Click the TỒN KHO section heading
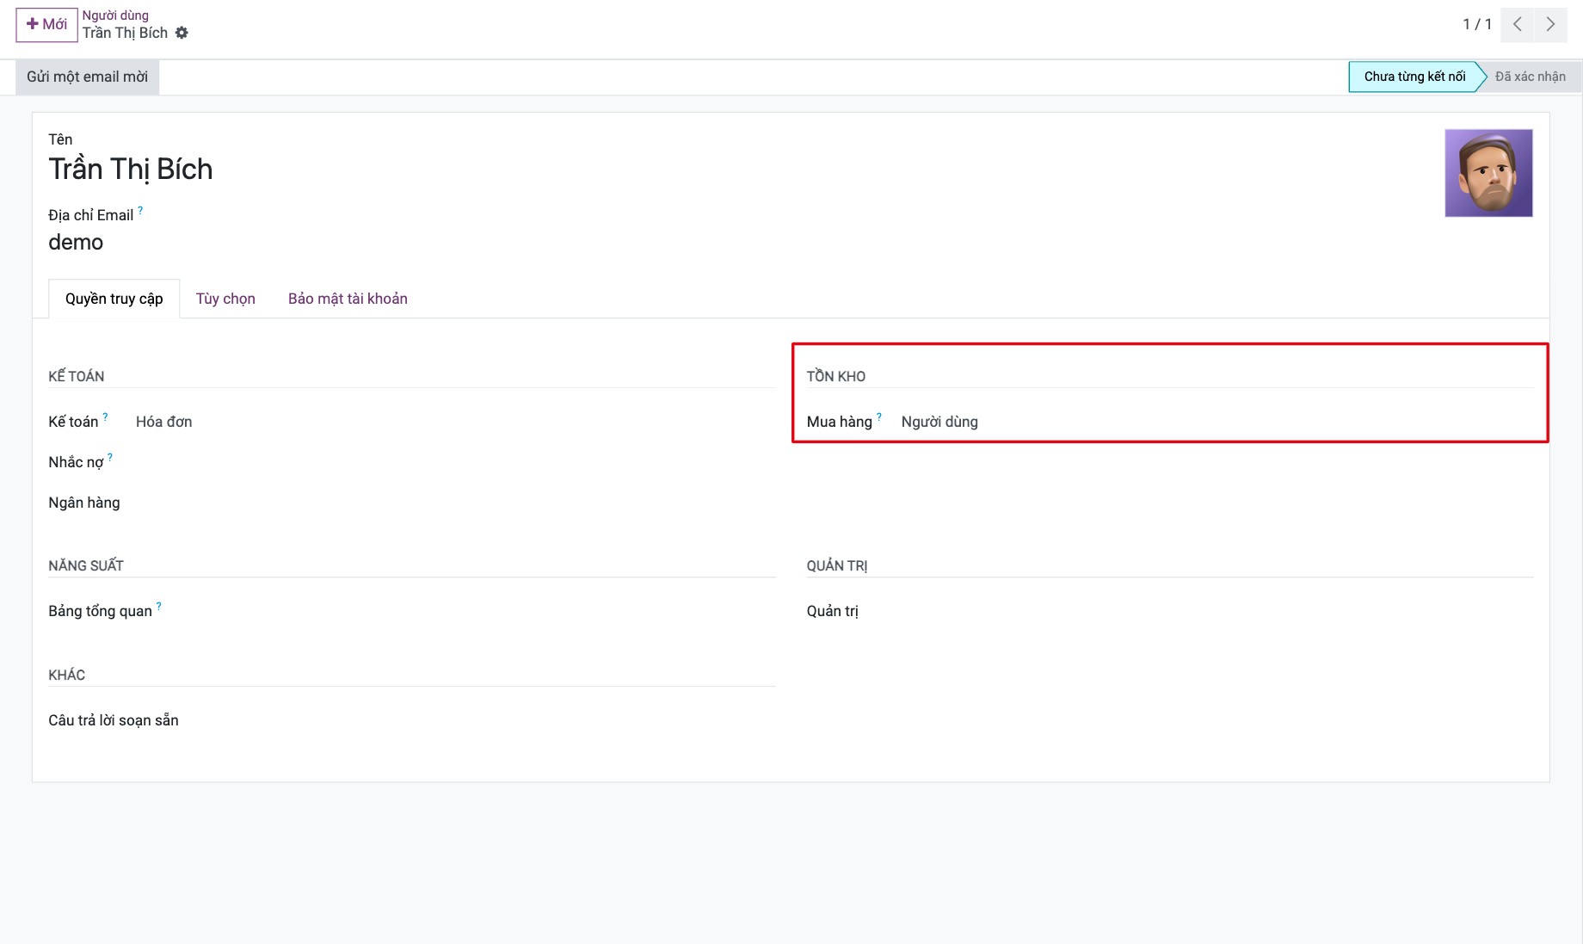Screen dimensions: 1583x944 pos(836,376)
